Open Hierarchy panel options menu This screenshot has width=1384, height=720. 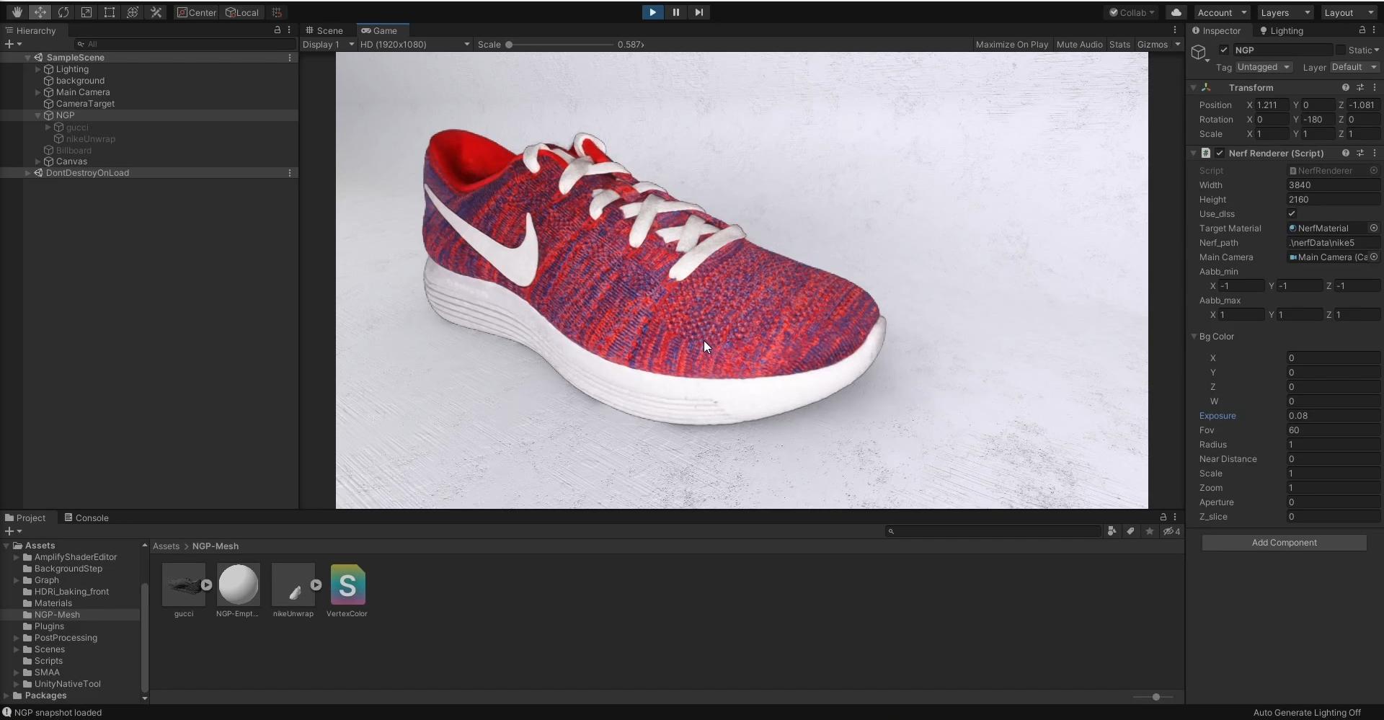pyautogui.click(x=289, y=30)
